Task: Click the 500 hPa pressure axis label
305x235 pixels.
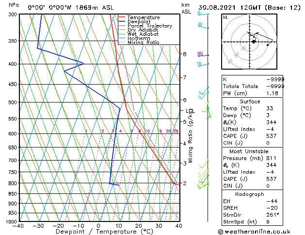Action: pos(13,102)
